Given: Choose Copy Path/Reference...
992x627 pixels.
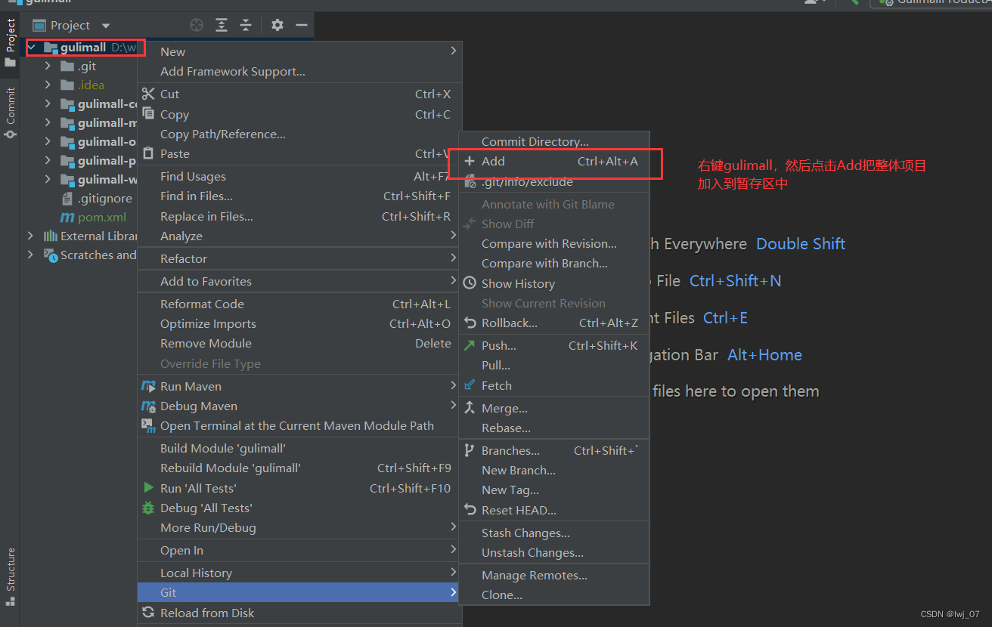Looking at the screenshot, I should coord(299,134).
